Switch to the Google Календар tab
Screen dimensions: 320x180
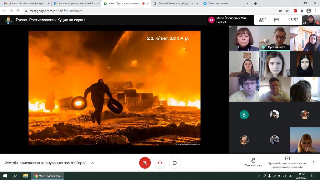coord(175,3)
